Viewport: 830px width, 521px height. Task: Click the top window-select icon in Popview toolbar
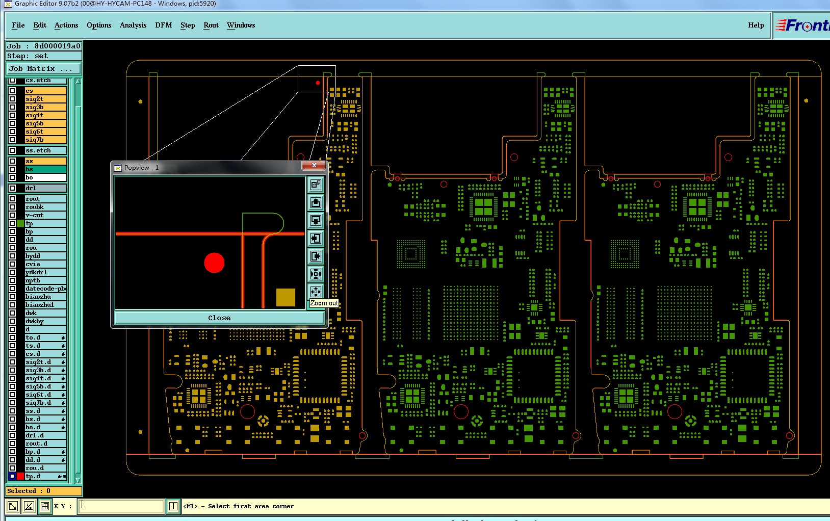tap(316, 185)
